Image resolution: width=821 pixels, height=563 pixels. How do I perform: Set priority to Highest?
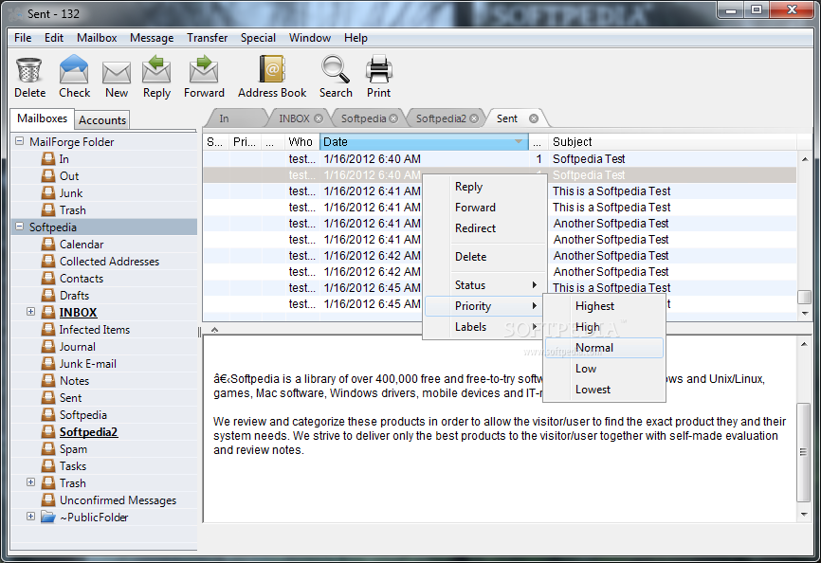(x=604, y=306)
